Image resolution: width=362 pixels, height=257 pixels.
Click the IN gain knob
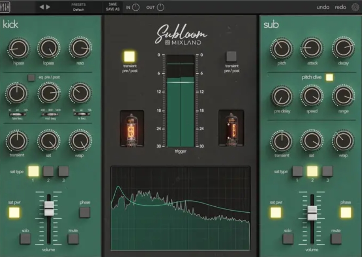click(x=136, y=7)
